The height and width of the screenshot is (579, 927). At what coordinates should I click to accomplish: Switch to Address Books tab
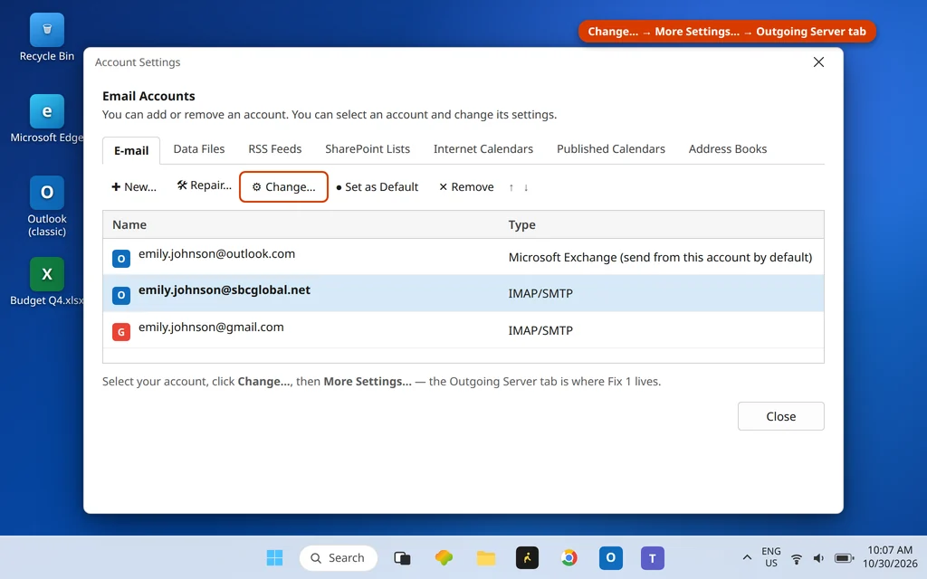(728, 149)
